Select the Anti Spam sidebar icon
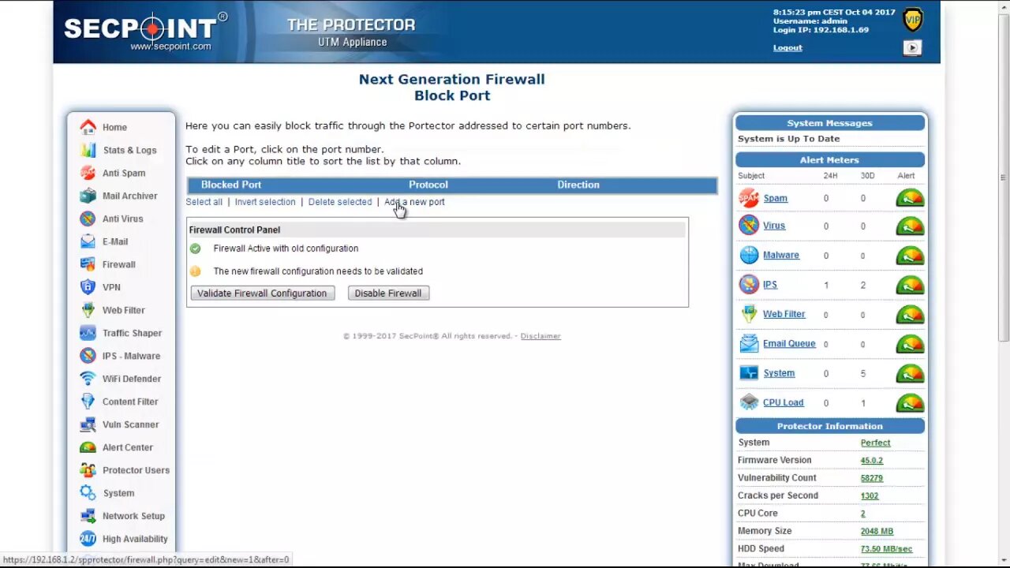This screenshot has height=568, width=1010. coord(88,173)
